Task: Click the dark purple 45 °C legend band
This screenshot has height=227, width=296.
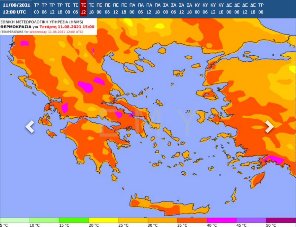Action: [251, 220]
